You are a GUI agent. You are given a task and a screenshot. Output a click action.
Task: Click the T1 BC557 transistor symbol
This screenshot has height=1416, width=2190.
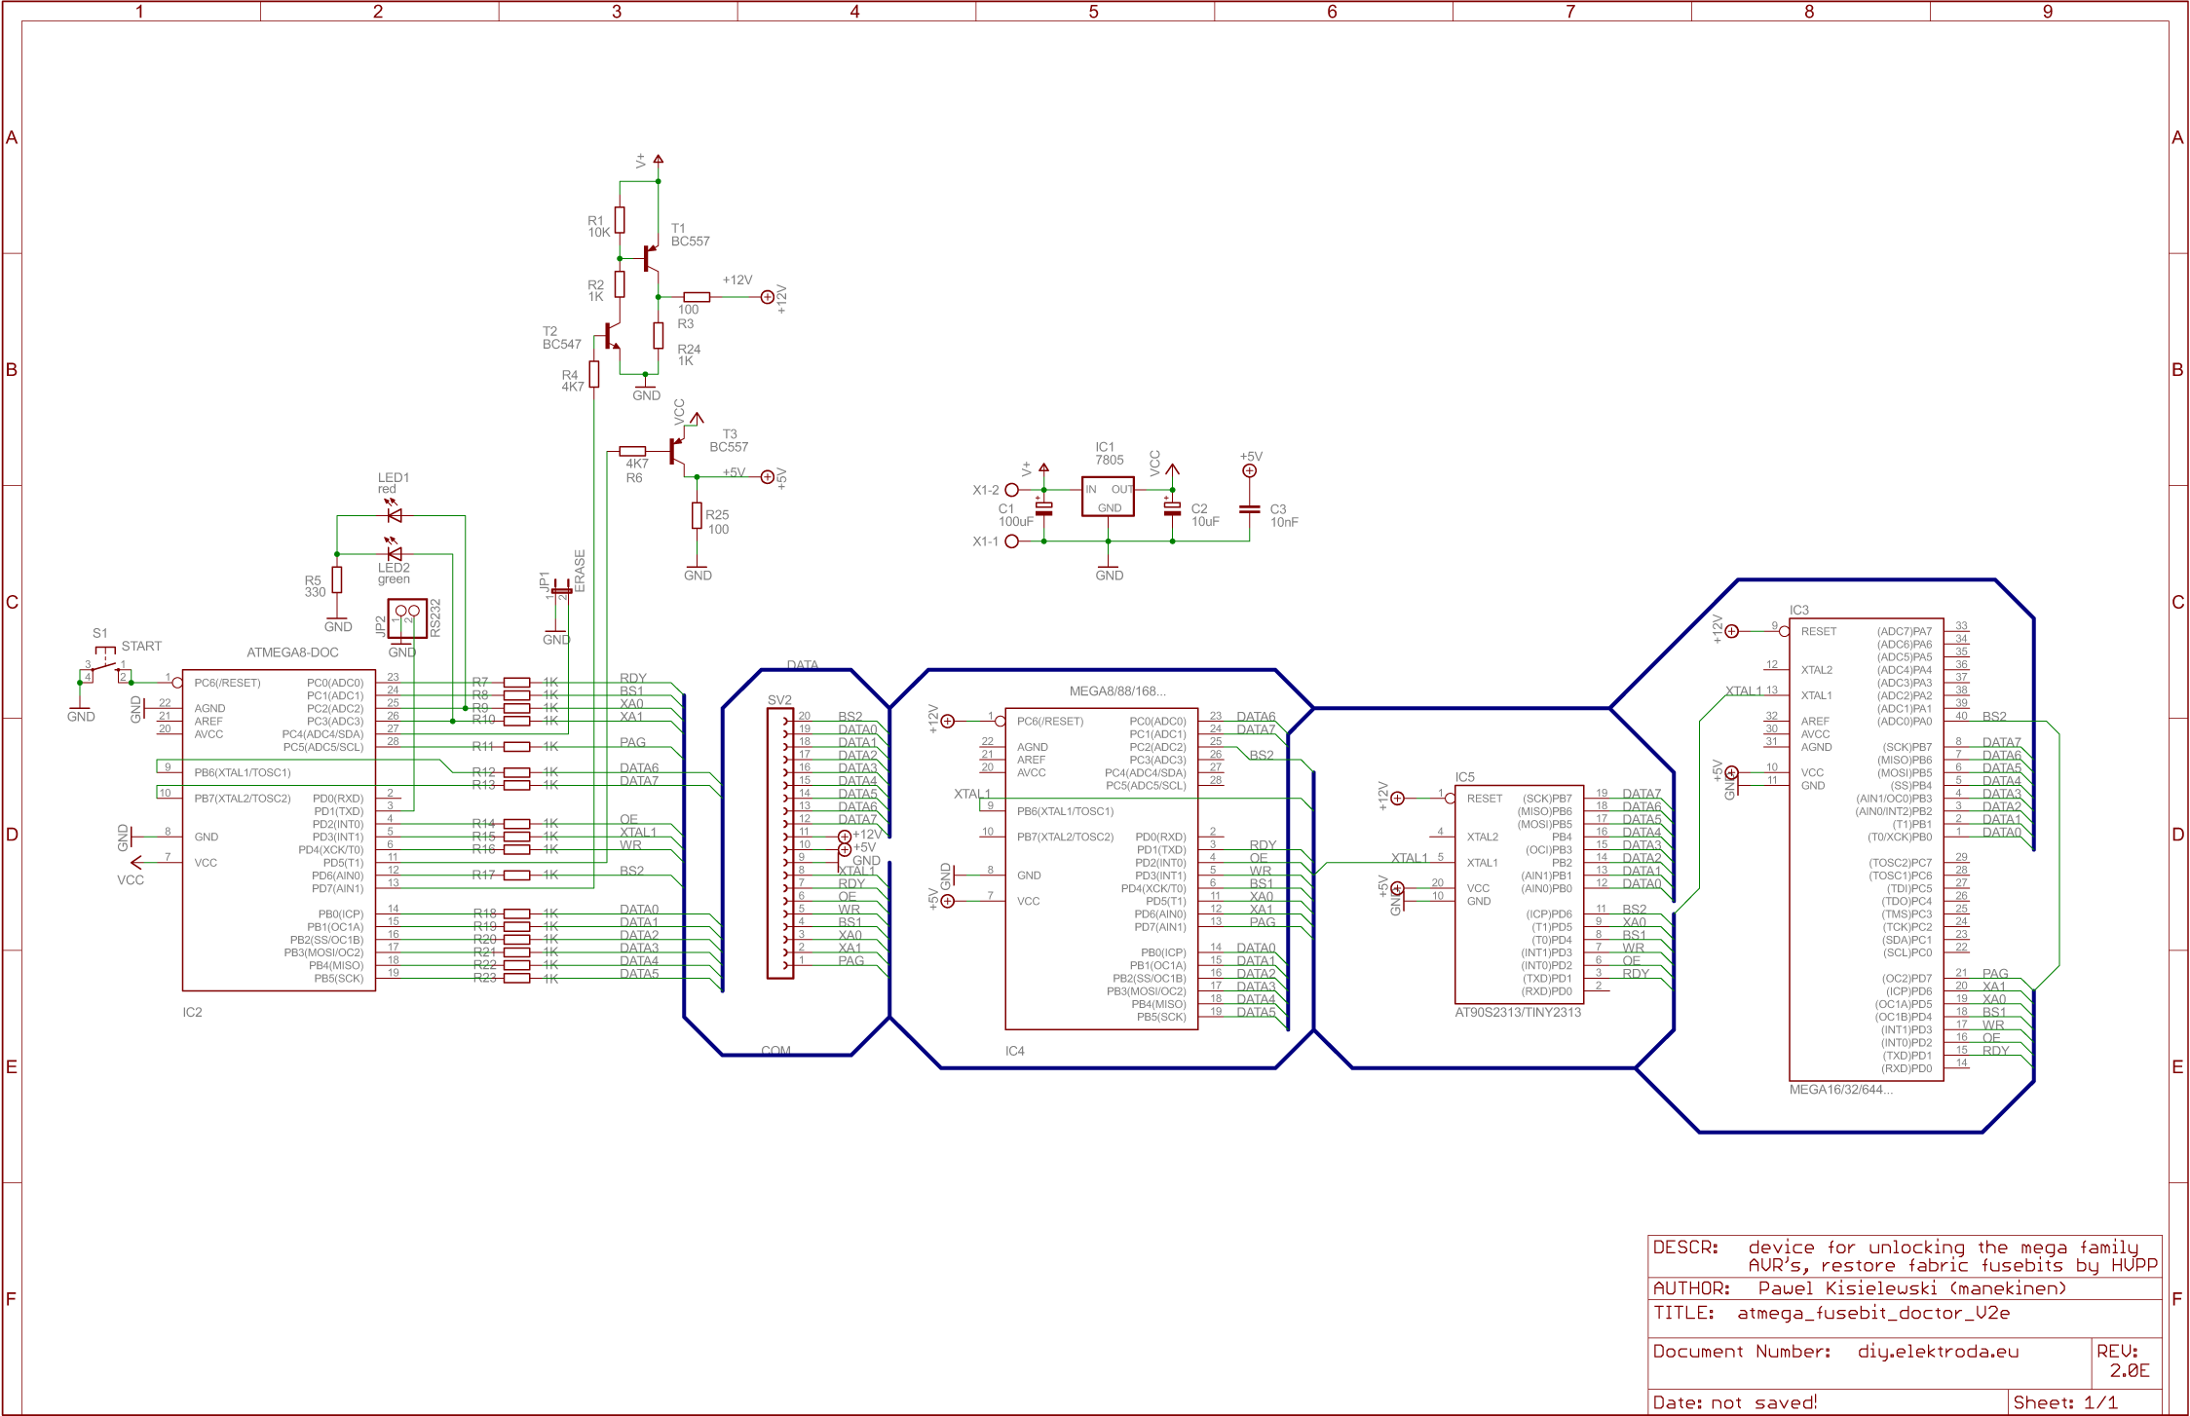[651, 259]
